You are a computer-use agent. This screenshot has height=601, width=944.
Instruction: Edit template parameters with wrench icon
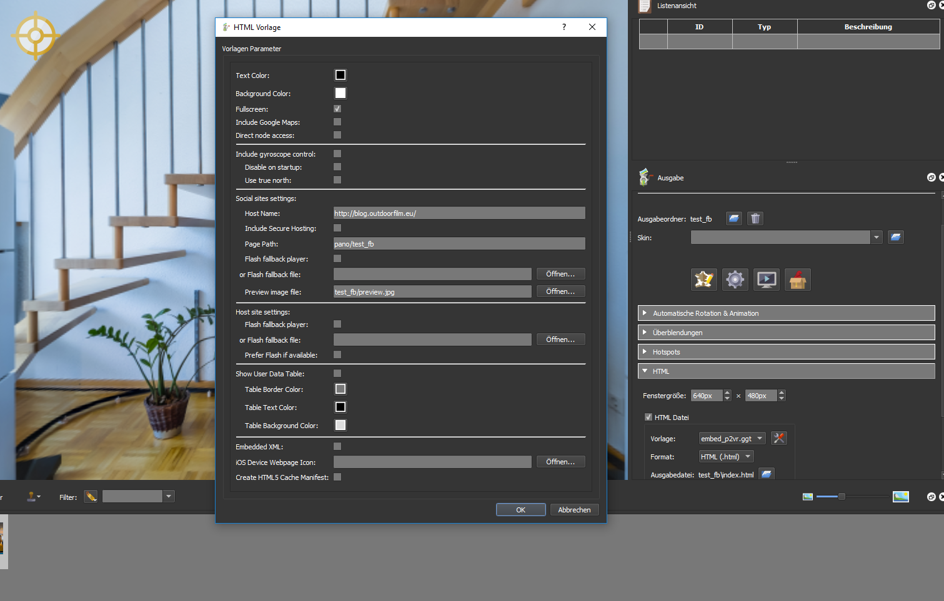[779, 438]
